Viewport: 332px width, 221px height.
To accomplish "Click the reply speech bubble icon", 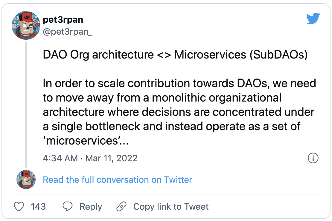I will pyautogui.click(x=68, y=206).
